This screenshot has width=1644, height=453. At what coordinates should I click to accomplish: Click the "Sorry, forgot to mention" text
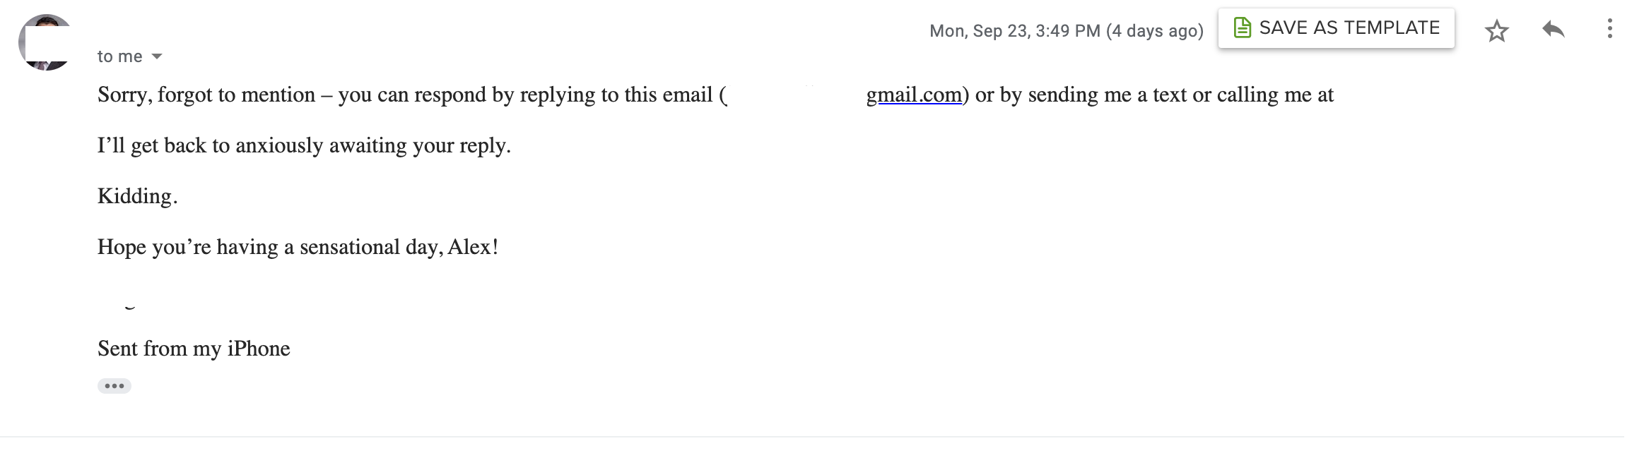206,95
